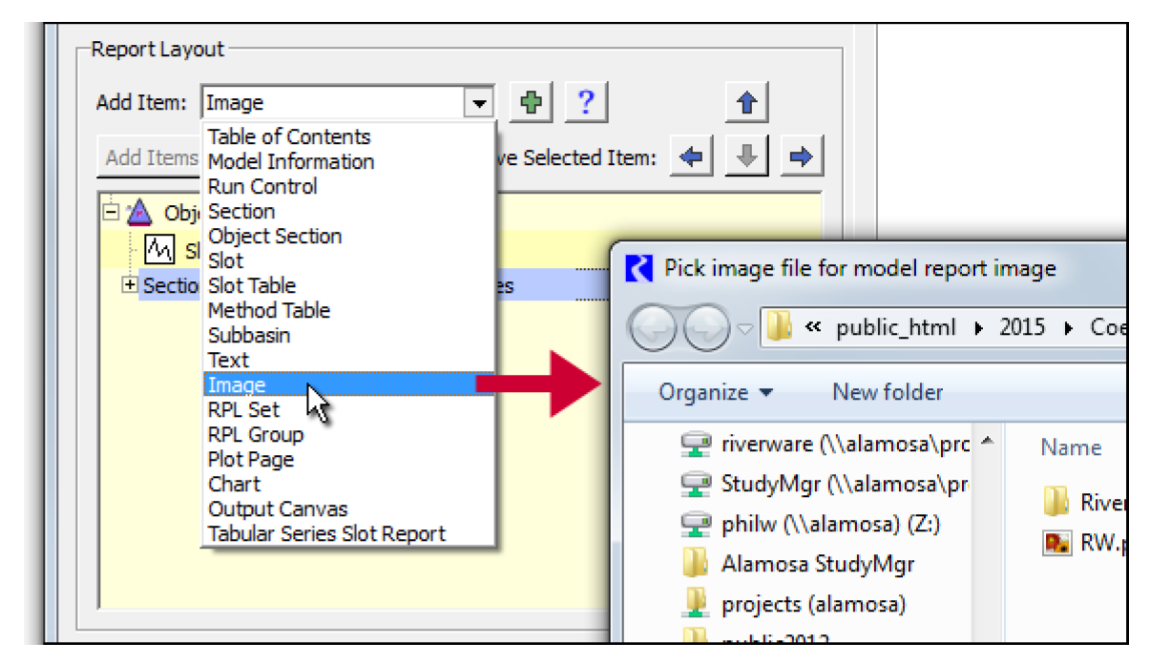Click public_html in the path breadcrumb

click(x=895, y=328)
